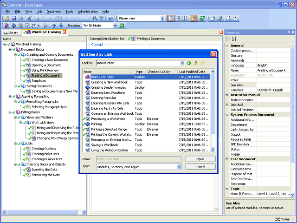
Task: Sort properties alphabetically with the A-Z icon
Action: click(x=234, y=39)
